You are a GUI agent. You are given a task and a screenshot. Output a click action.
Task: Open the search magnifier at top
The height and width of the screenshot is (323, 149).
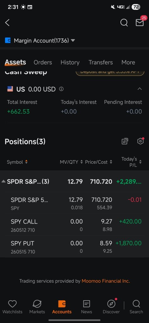click(124, 23)
